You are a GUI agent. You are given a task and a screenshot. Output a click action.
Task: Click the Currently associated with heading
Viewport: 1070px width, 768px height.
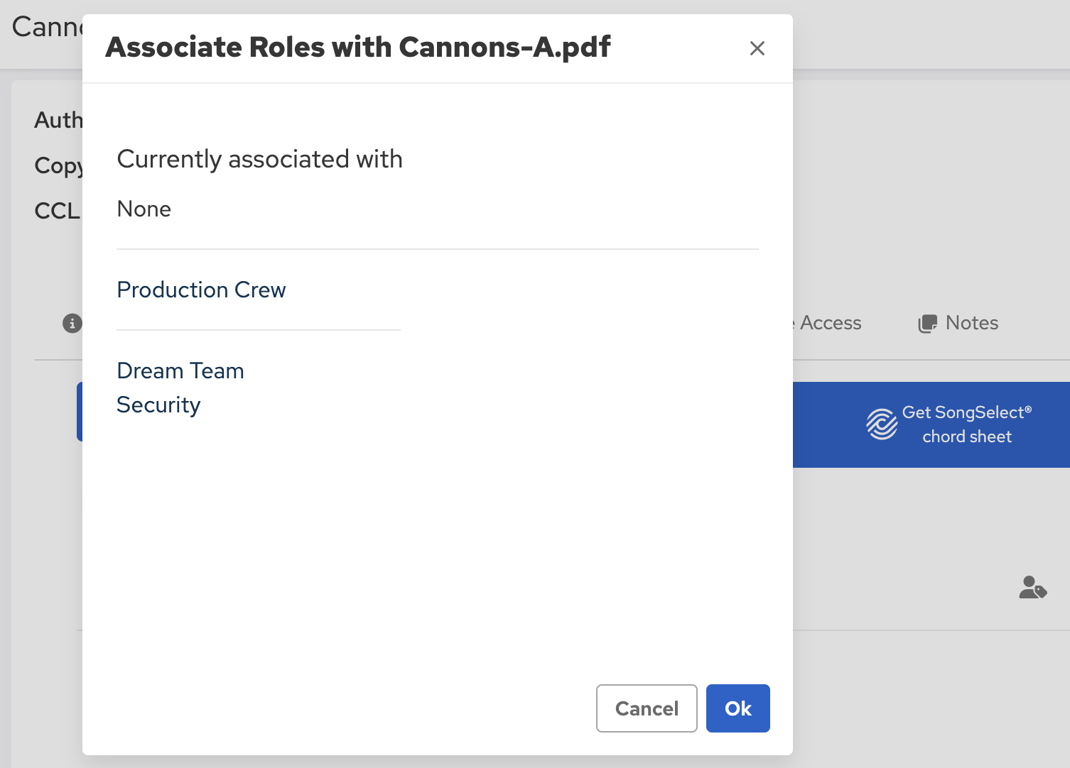[x=259, y=159]
